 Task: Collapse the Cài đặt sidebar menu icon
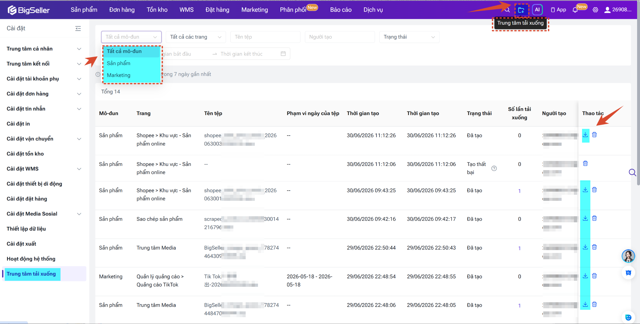(x=78, y=28)
